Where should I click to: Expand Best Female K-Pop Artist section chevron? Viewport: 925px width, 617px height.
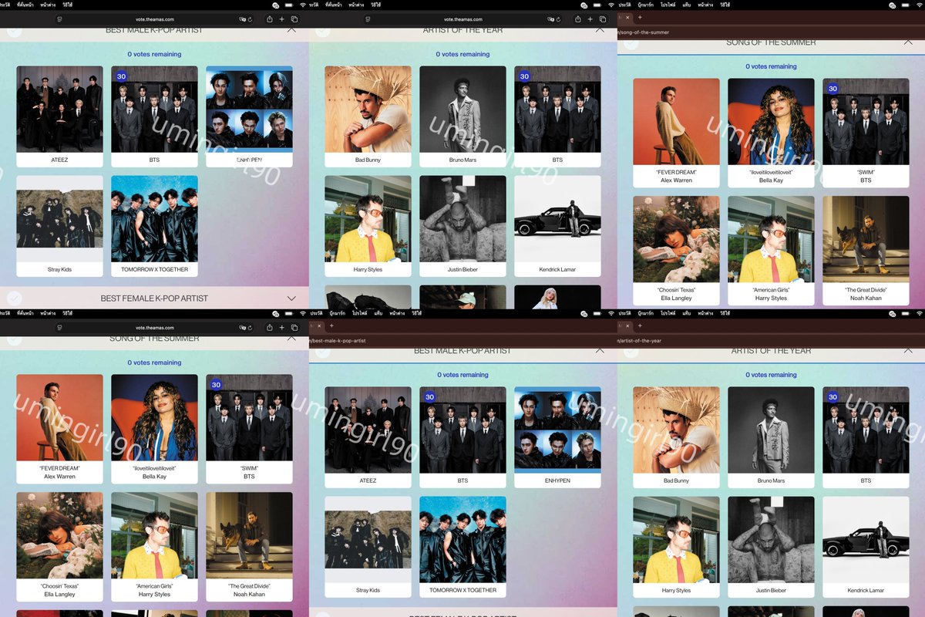[291, 298]
